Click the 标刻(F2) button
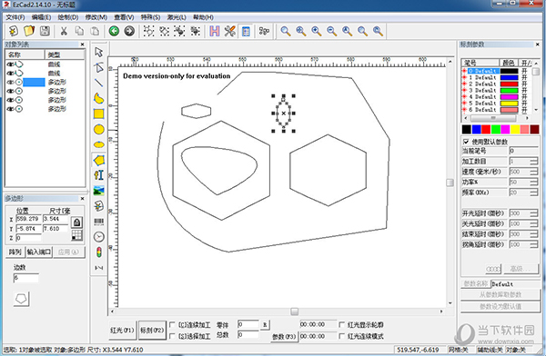The width and height of the screenshot is (546, 356). [152, 330]
